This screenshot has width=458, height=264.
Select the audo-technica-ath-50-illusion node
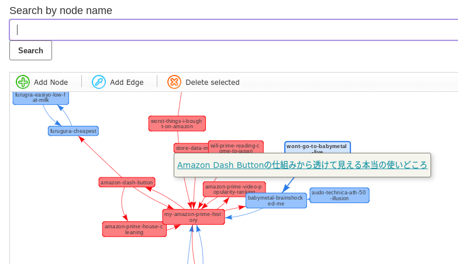point(339,196)
